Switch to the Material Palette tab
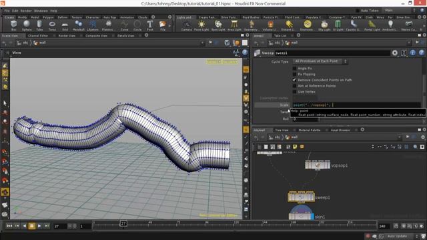427x240 pixels. pos(309,130)
